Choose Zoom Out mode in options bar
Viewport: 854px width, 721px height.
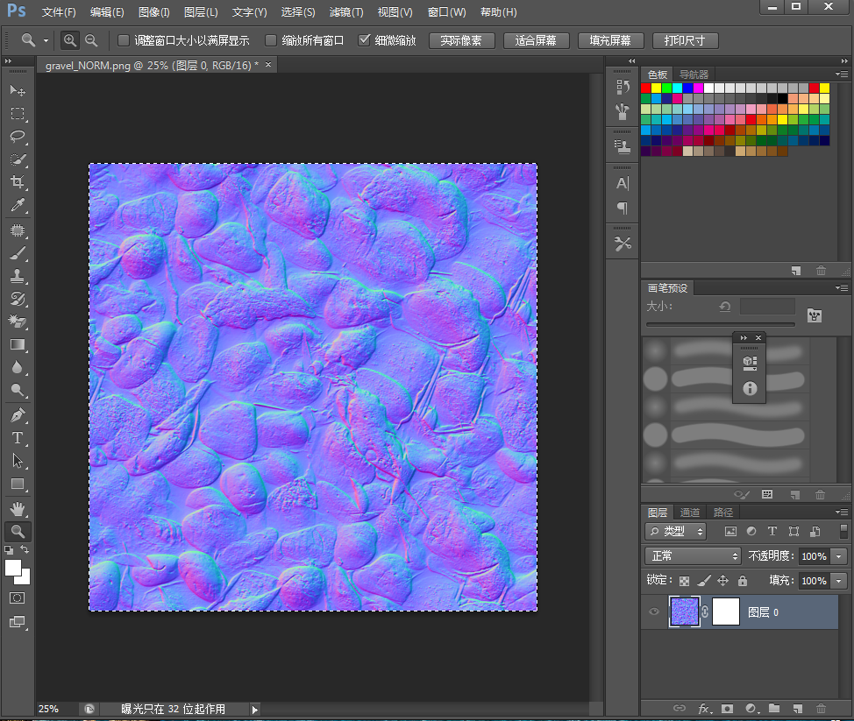coord(91,40)
